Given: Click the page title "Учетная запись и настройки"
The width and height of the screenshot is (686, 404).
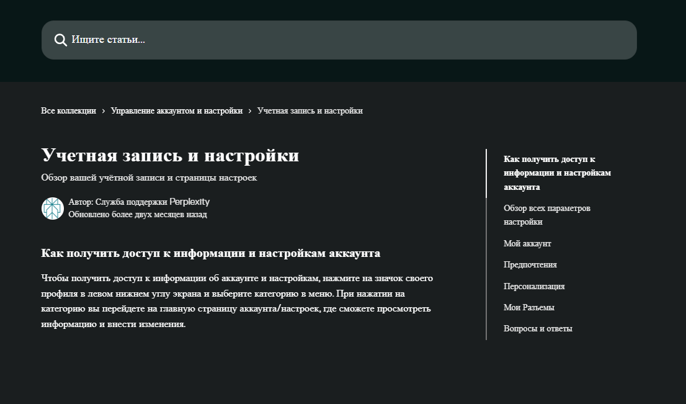Looking at the screenshot, I should pos(170,155).
